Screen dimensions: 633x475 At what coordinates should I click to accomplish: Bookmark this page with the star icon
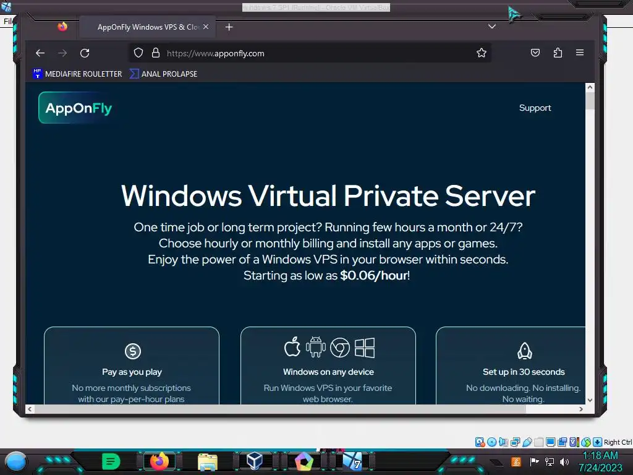tap(481, 53)
